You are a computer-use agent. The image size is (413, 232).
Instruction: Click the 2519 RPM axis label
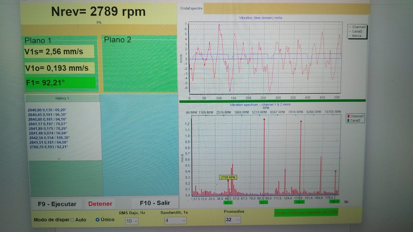(224, 113)
